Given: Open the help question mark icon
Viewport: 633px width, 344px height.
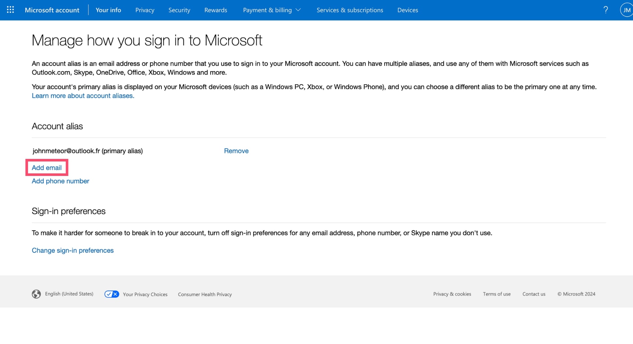Looking at the screenshot, I should click(606, 10).
